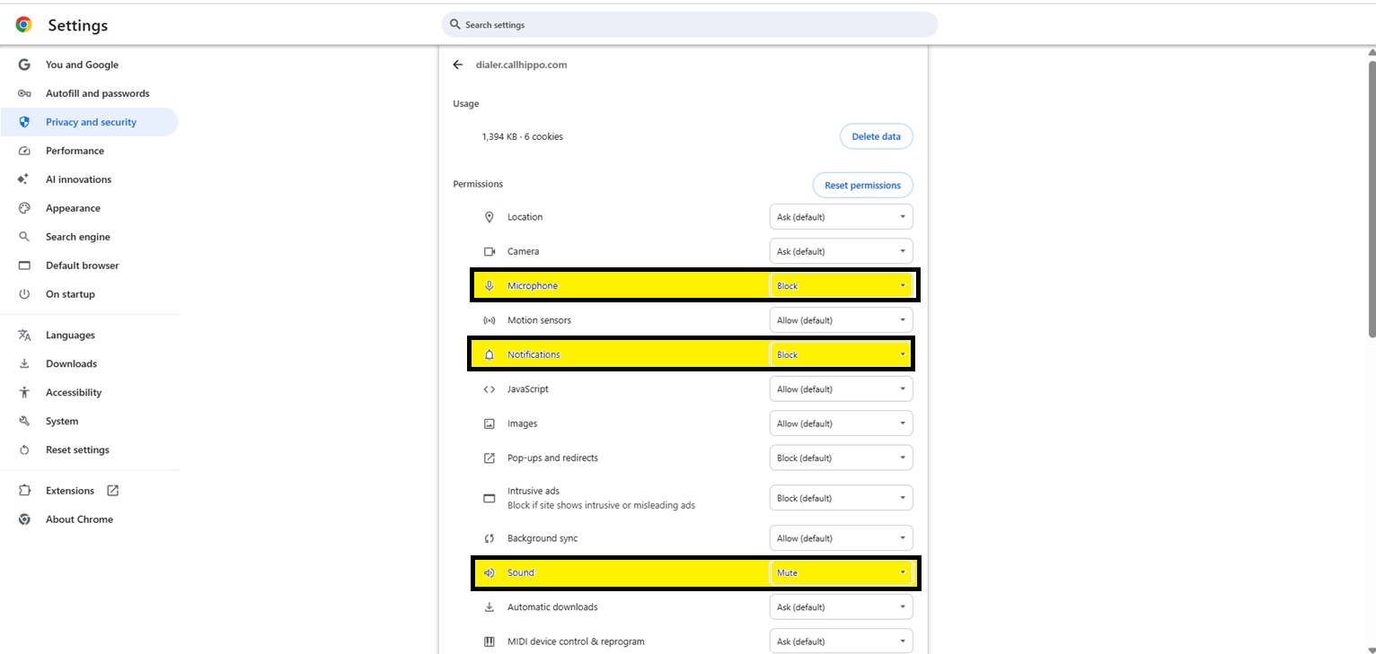This screenshot has width=1376, height=654.
Task: Click the Chrome logo icon
Action: (x=24, y=25)
